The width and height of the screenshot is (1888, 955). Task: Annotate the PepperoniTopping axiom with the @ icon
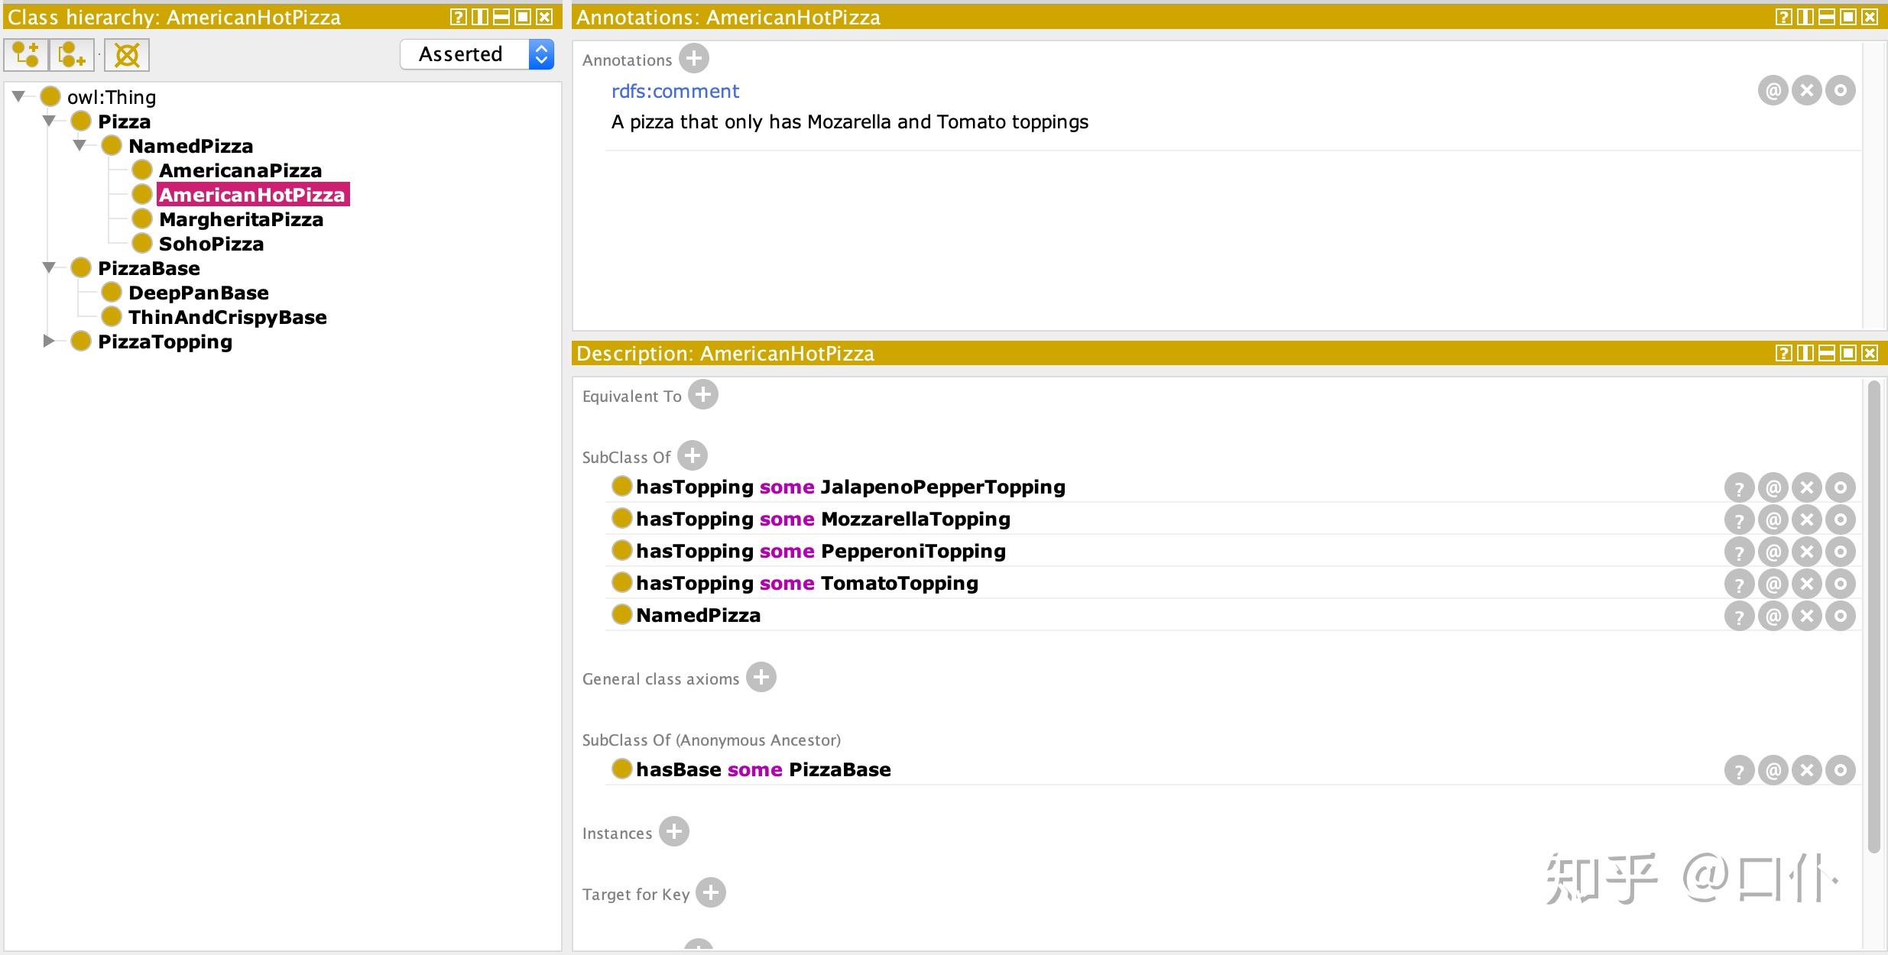[1773, 552]
